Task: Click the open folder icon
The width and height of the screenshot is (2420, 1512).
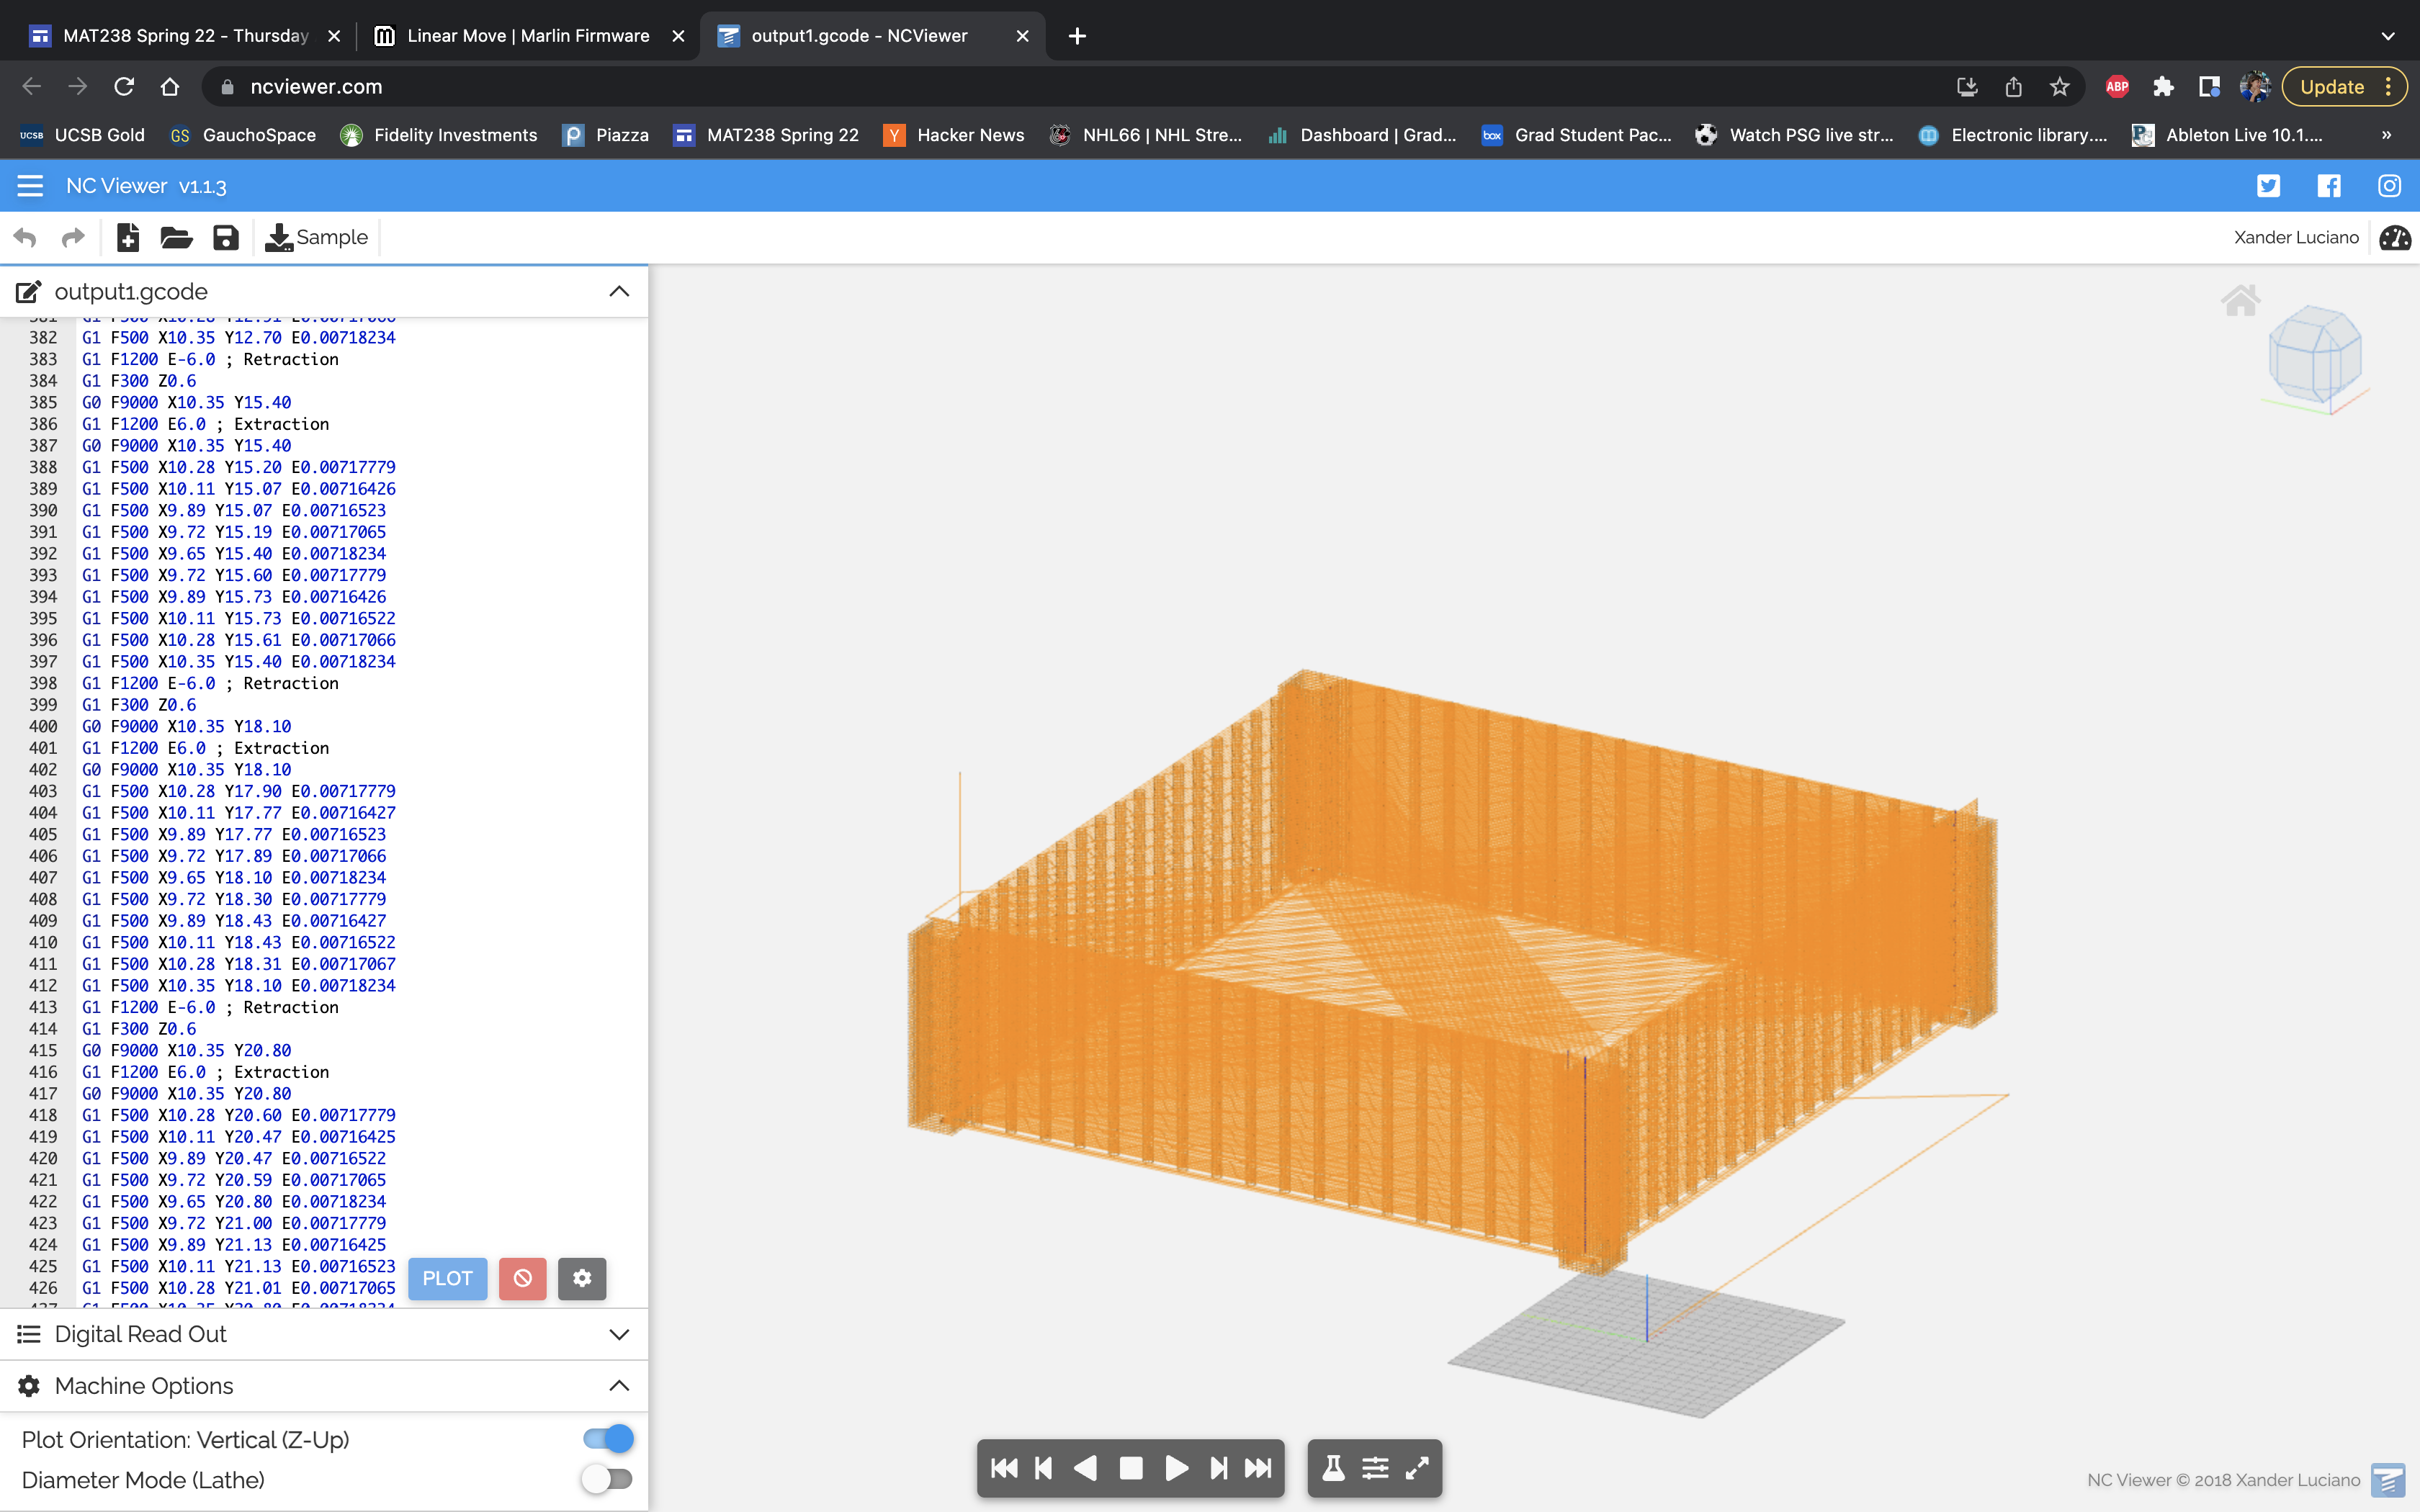Action: tap(176, 237)
